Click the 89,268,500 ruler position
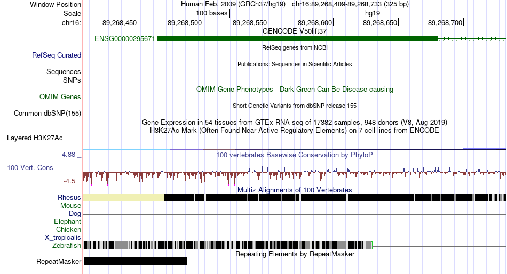The height and width of the screenshot is (274, 507). point(185,22)
